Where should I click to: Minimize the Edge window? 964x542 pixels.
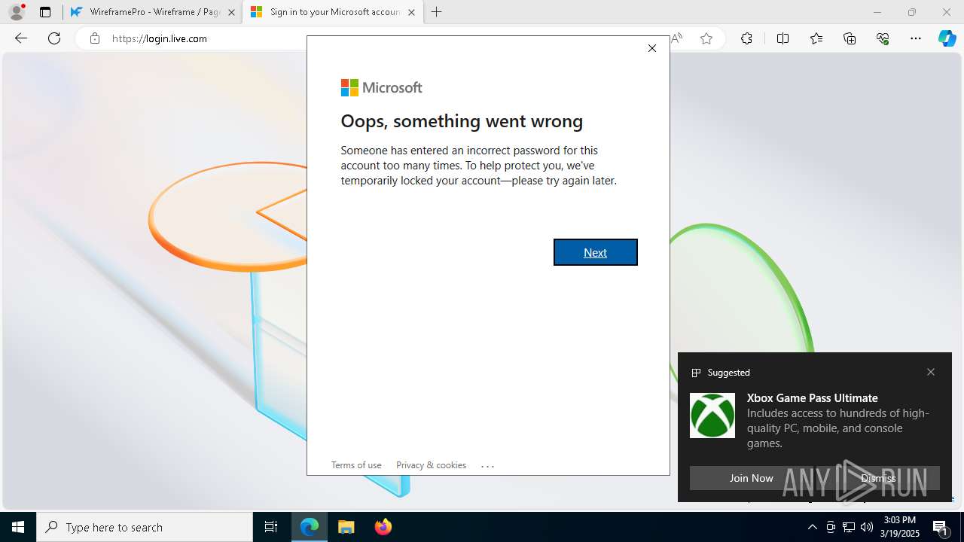(x=877, y=12)
